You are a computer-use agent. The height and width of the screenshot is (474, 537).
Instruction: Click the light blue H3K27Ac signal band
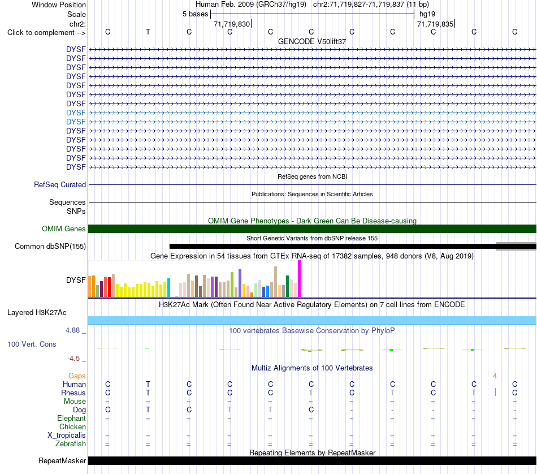click(312, 321)
